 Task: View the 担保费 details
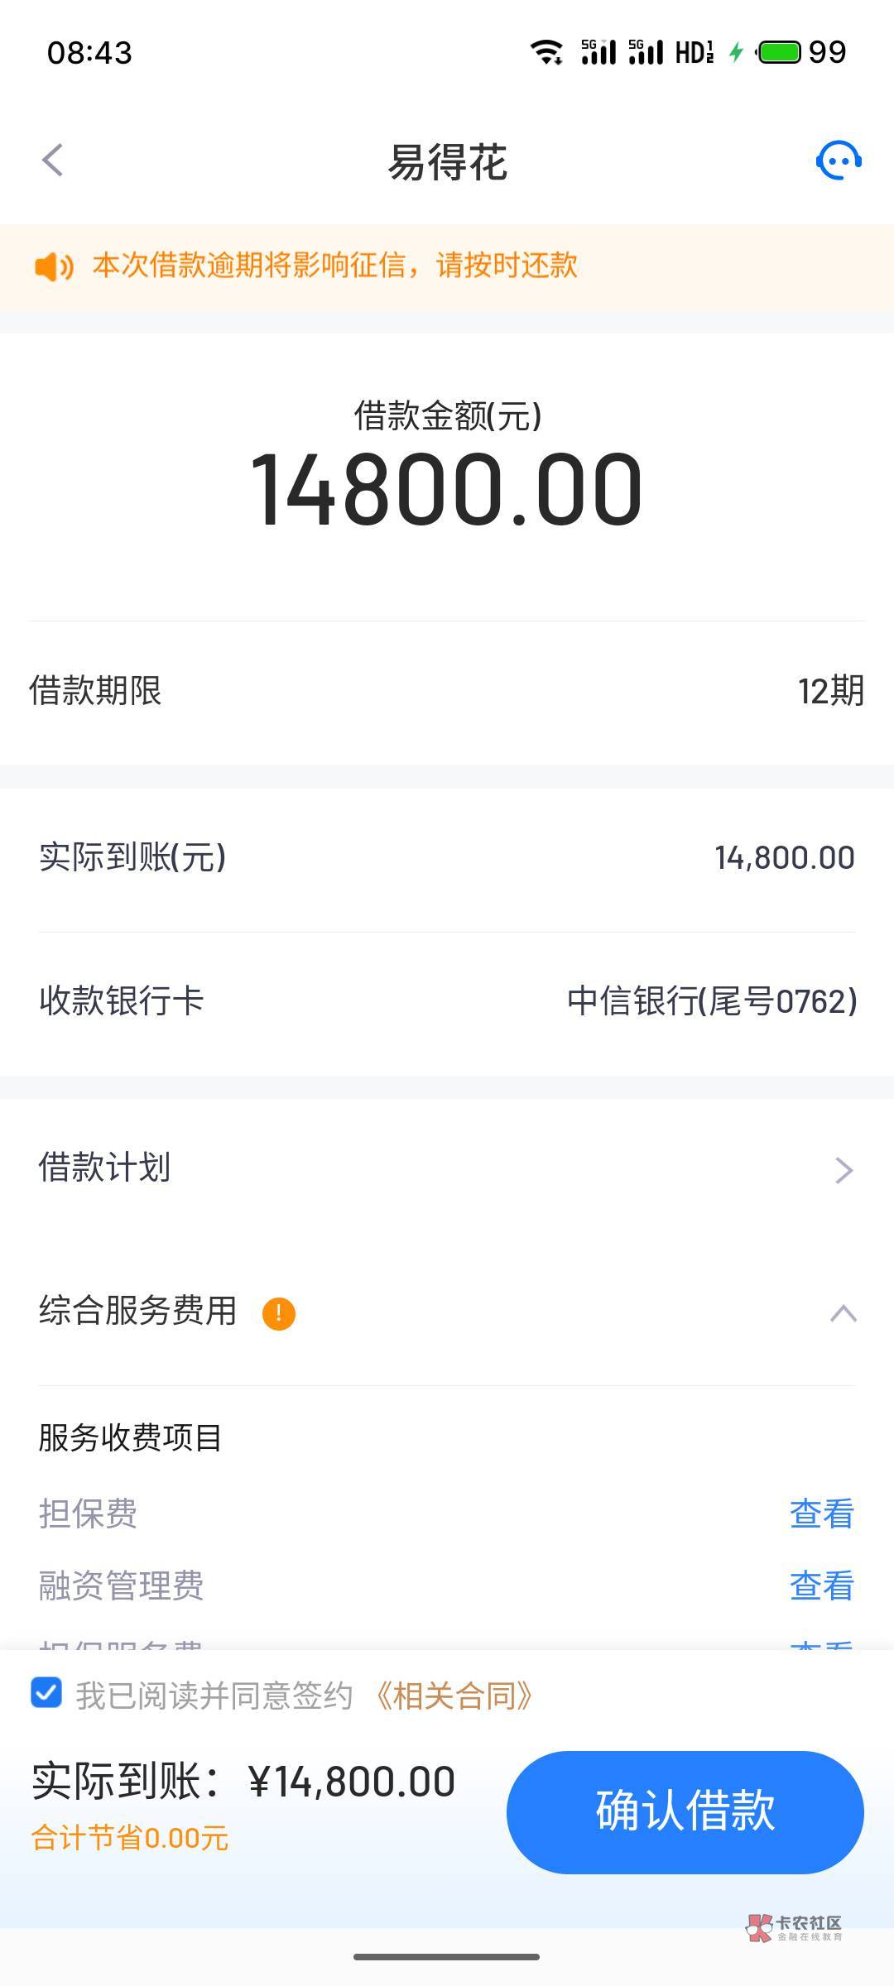click(x=821, y=1513)
